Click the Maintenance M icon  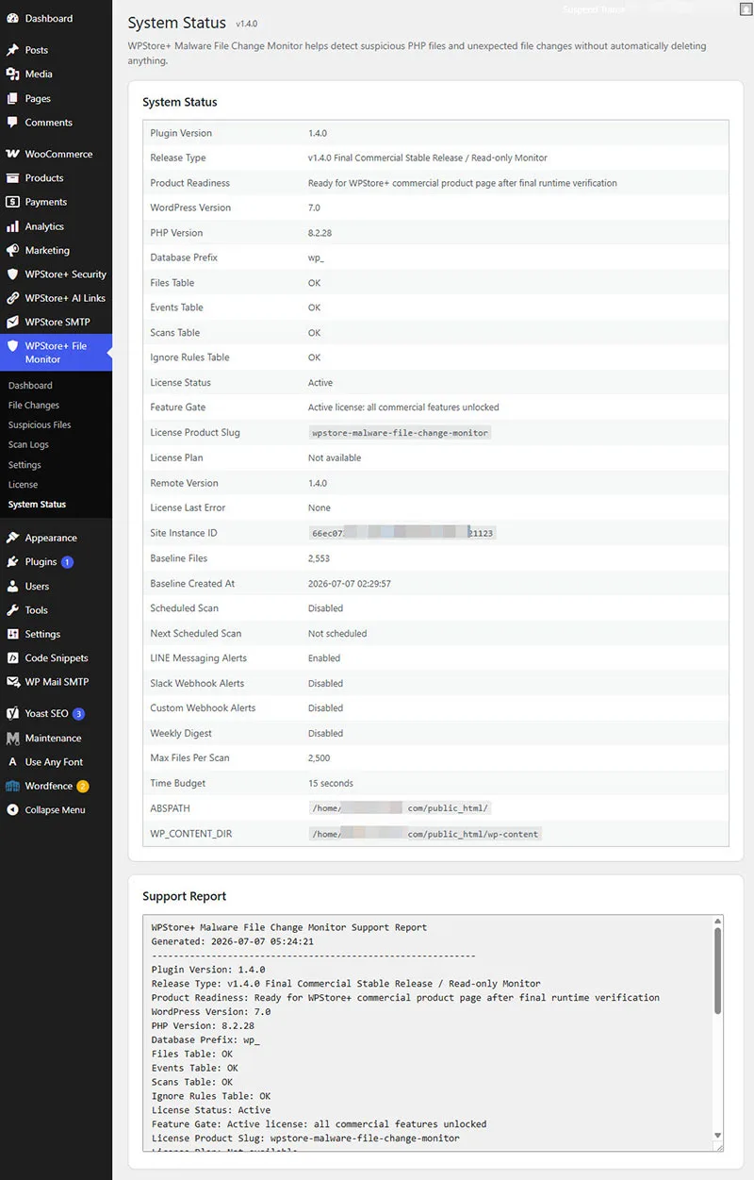[12, 738]
